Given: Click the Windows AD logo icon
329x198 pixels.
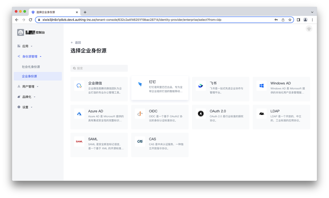Looking at the screenshot, I should click(x=261, y=86).
